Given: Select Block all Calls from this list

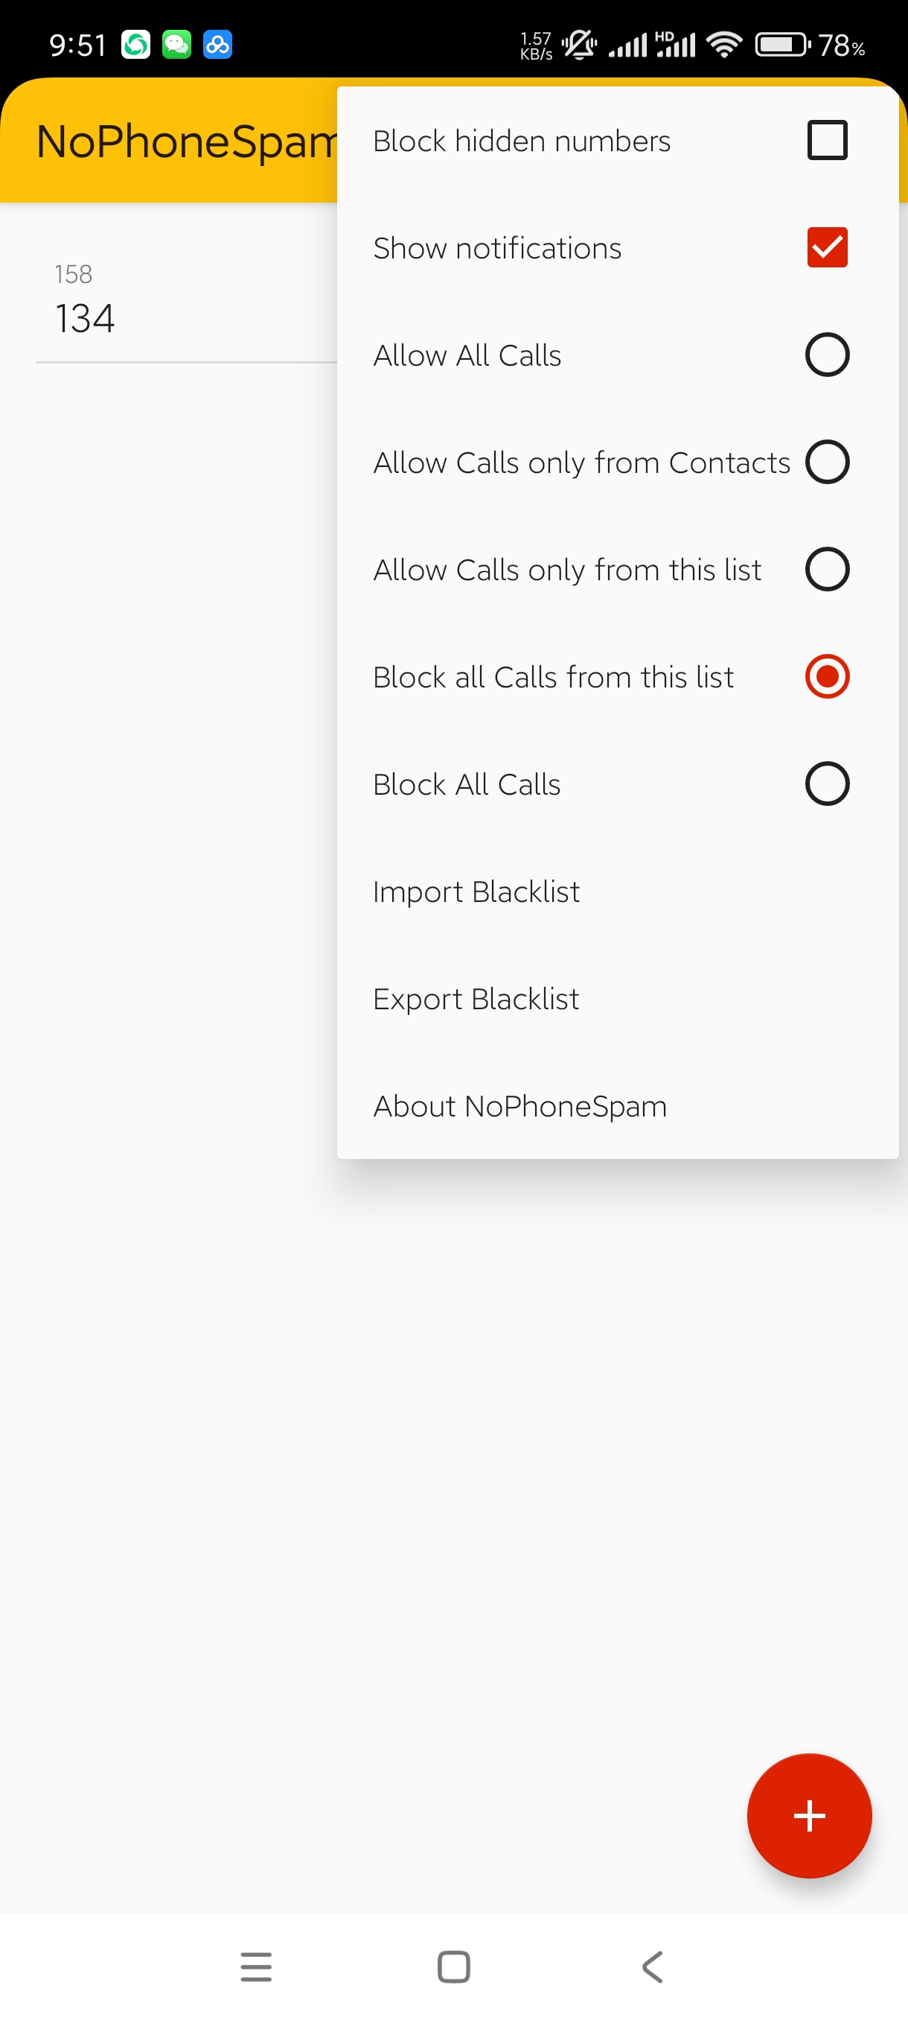Looking at the screenshot, I should [x=827, y=677].
